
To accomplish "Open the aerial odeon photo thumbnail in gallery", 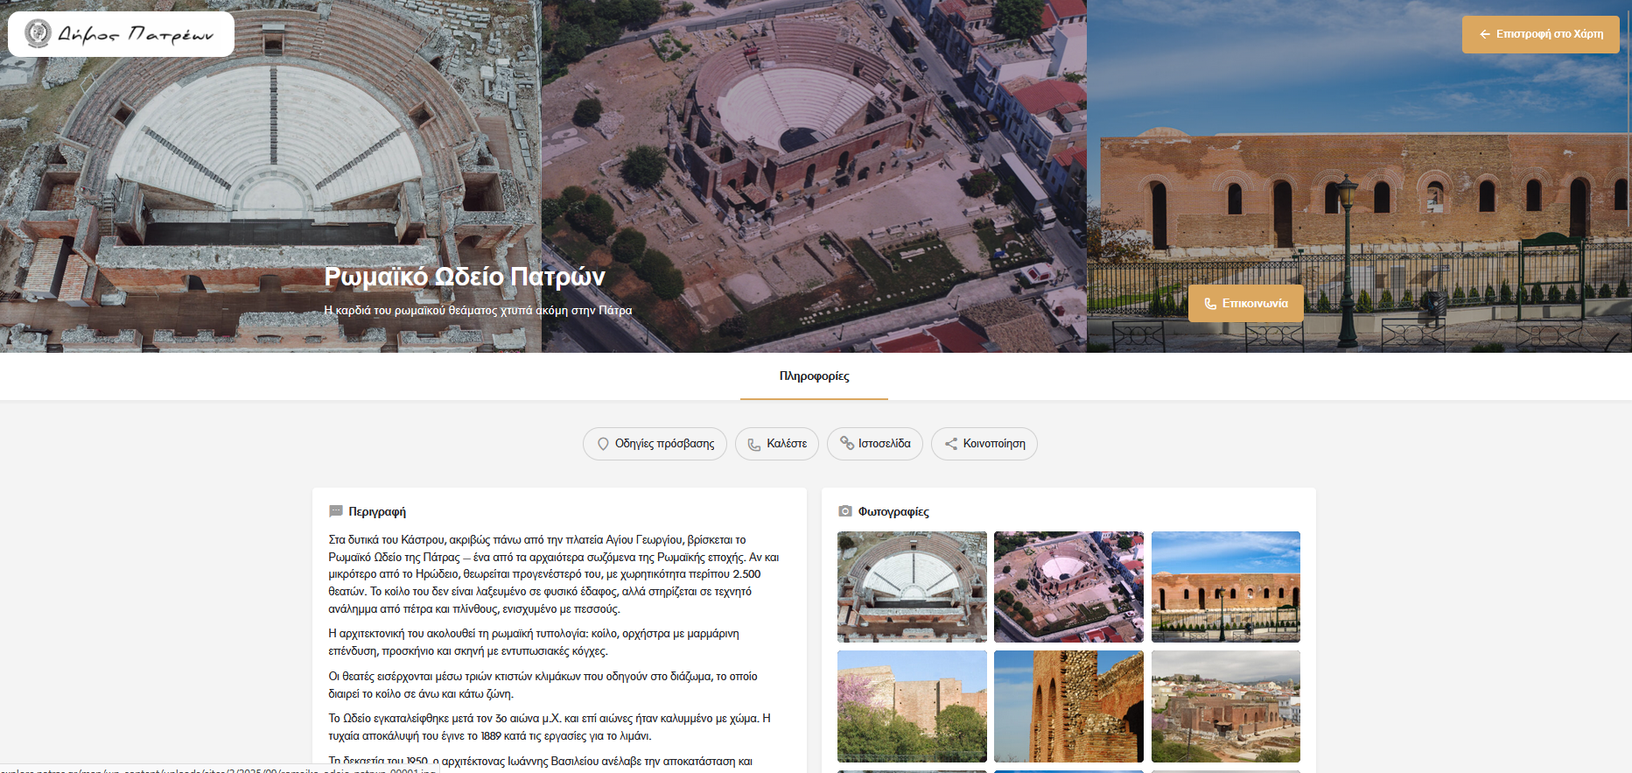I will (x=1068, y=587).
